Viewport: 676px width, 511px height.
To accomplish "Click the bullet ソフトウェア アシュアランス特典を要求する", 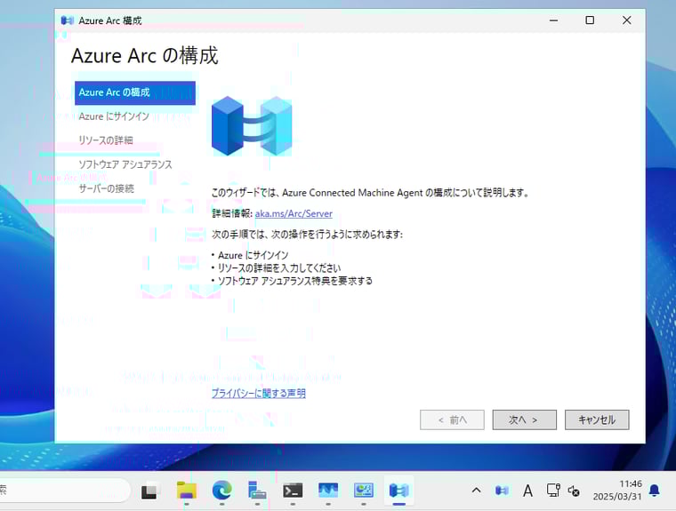I will (x=295, y=281).
